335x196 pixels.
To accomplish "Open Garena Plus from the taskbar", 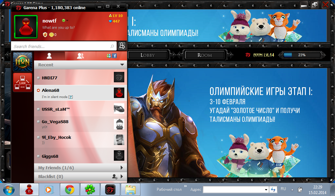I will tap(29, 189).
